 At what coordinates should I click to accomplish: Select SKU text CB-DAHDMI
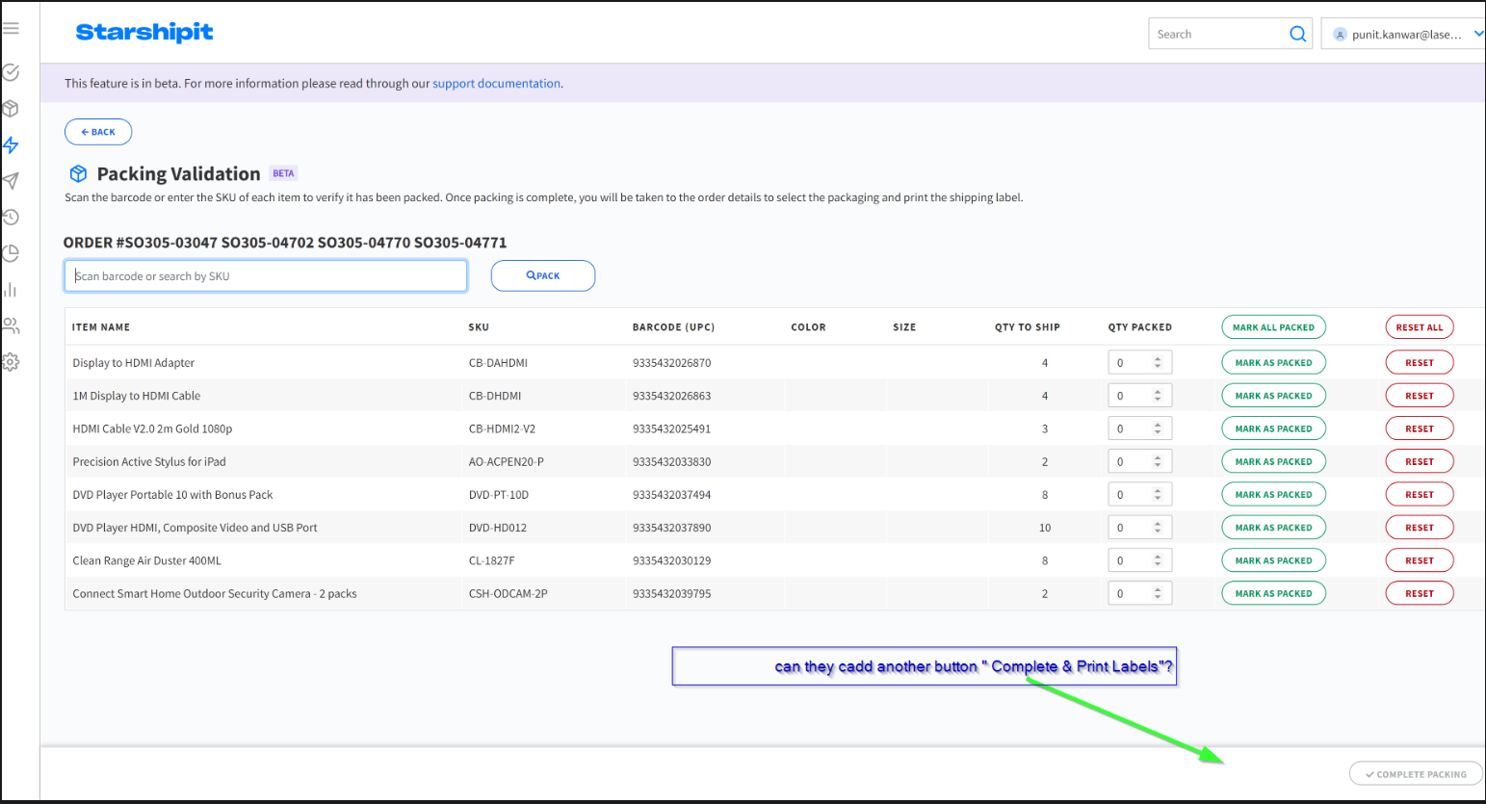pos(498,363)
